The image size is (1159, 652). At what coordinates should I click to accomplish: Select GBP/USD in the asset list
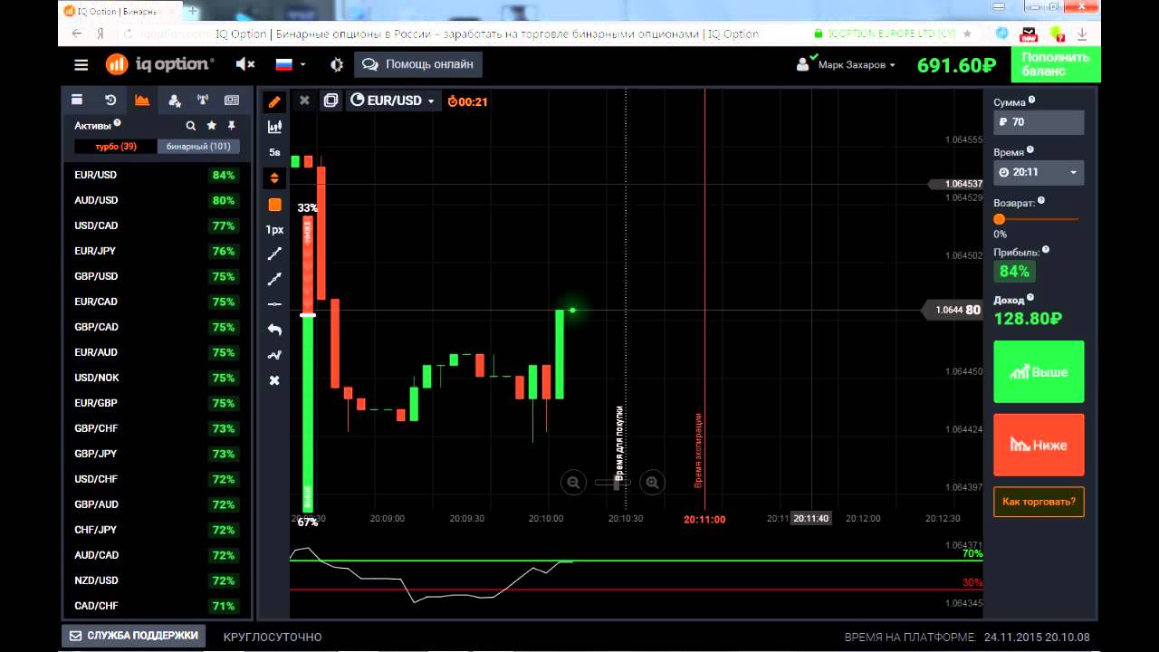click(x=156, y=276)
